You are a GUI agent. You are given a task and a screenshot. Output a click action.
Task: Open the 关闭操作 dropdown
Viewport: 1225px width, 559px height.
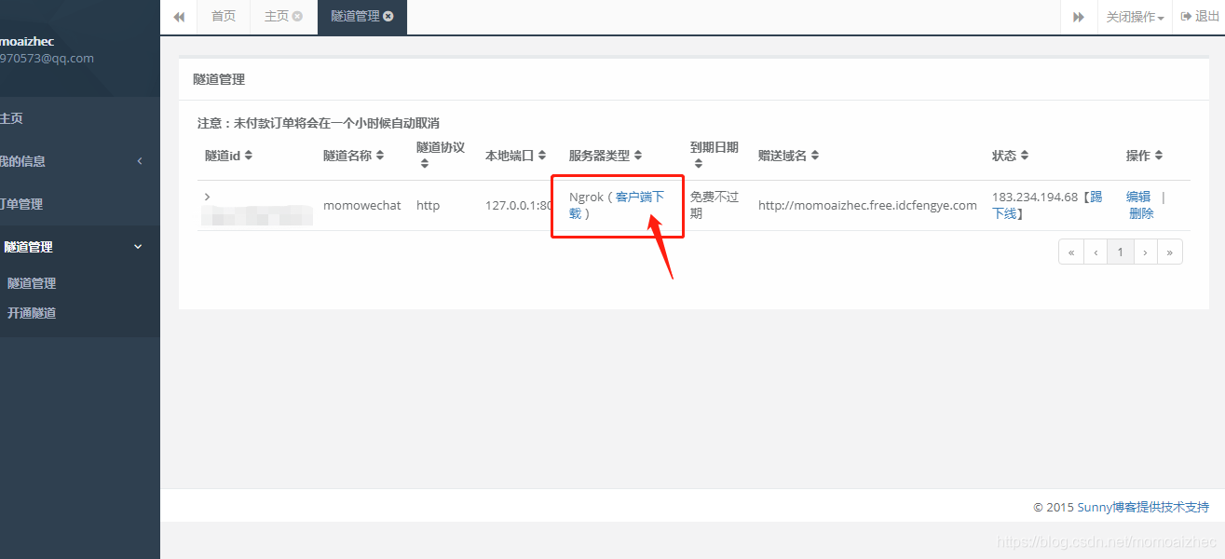(1135, 17)
